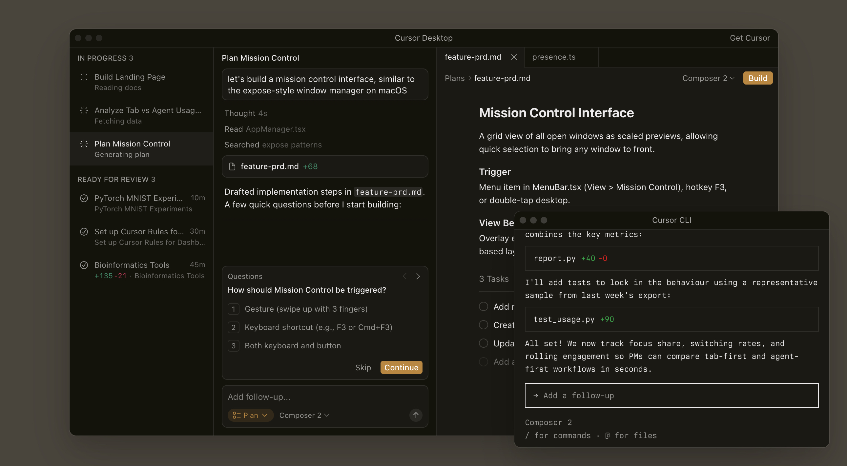Screen dimensions: 847x466
Task: Close the feature-prd.md tab
Action: pyautogui.click(x=514, y=57)
